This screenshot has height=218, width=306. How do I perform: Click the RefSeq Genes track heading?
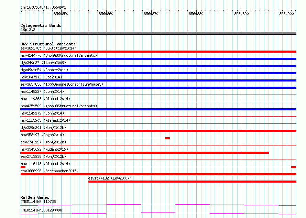pos(35,197)
